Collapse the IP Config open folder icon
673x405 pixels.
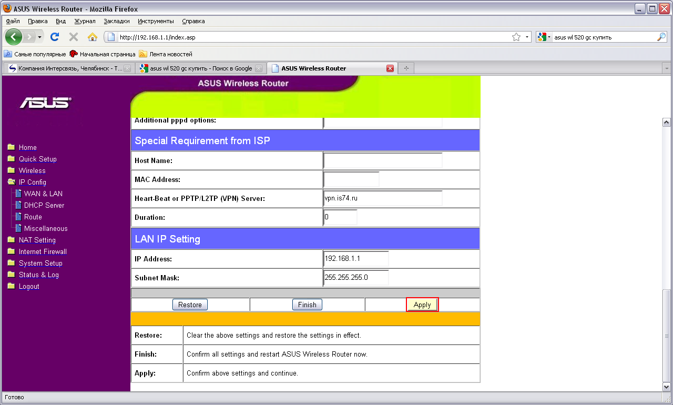coord(11,182)
